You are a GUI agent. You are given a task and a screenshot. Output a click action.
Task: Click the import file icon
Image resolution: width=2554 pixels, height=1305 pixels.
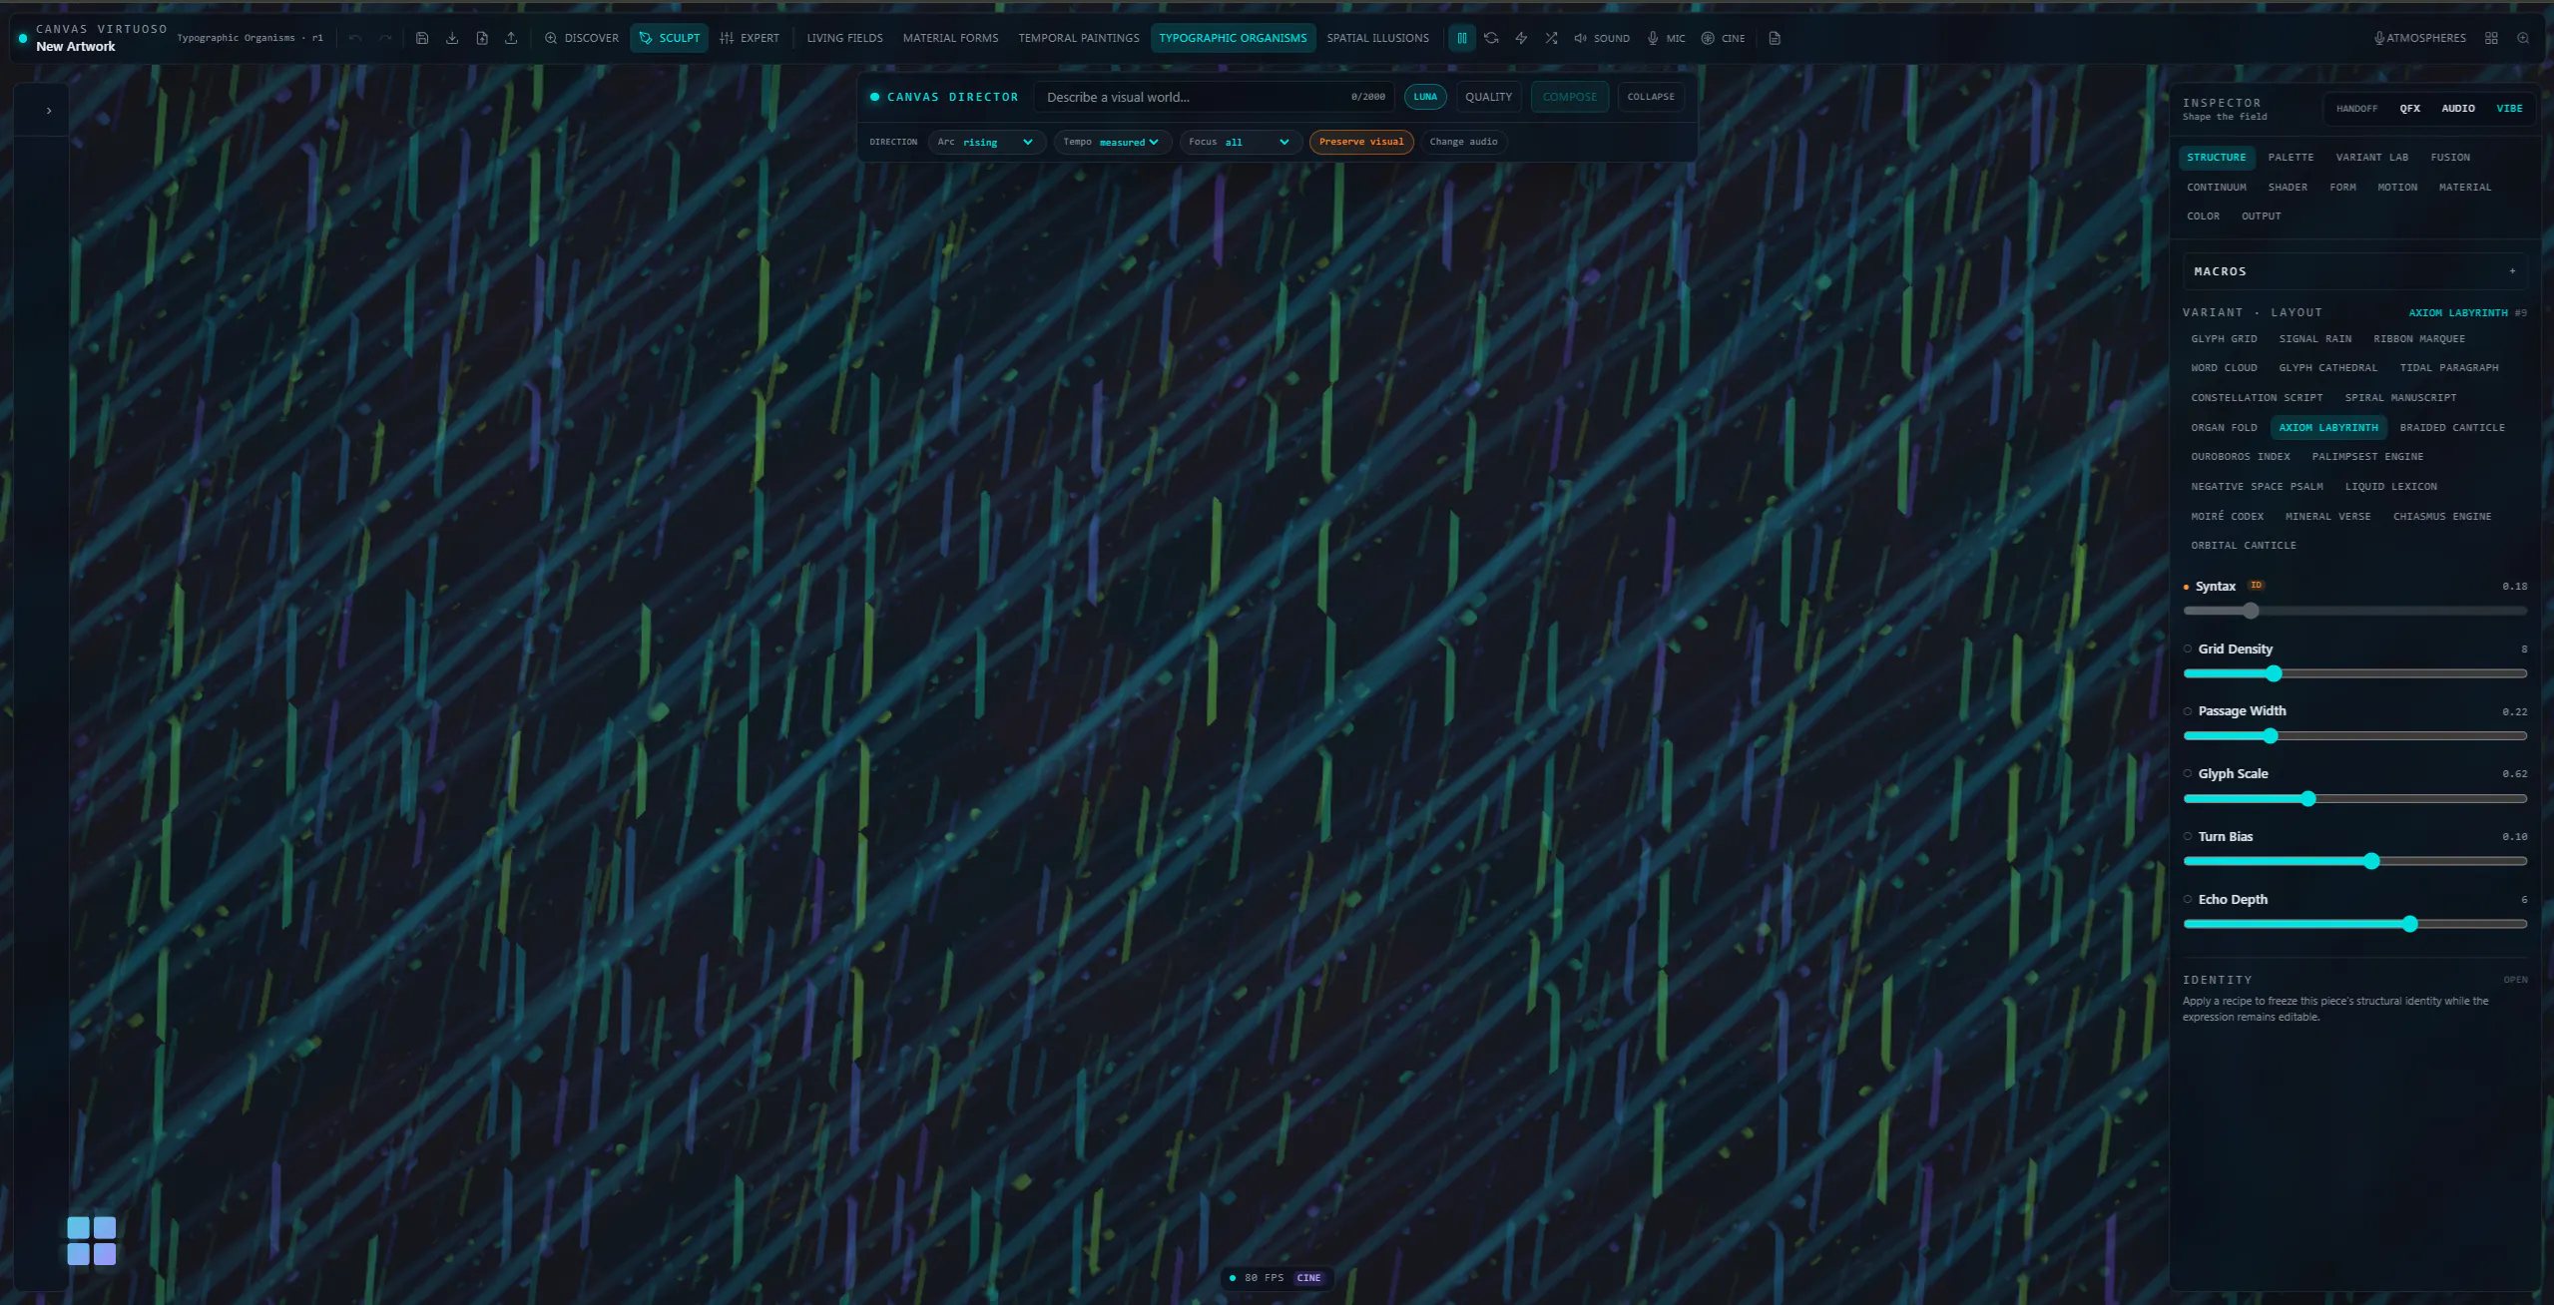point(482,38)
